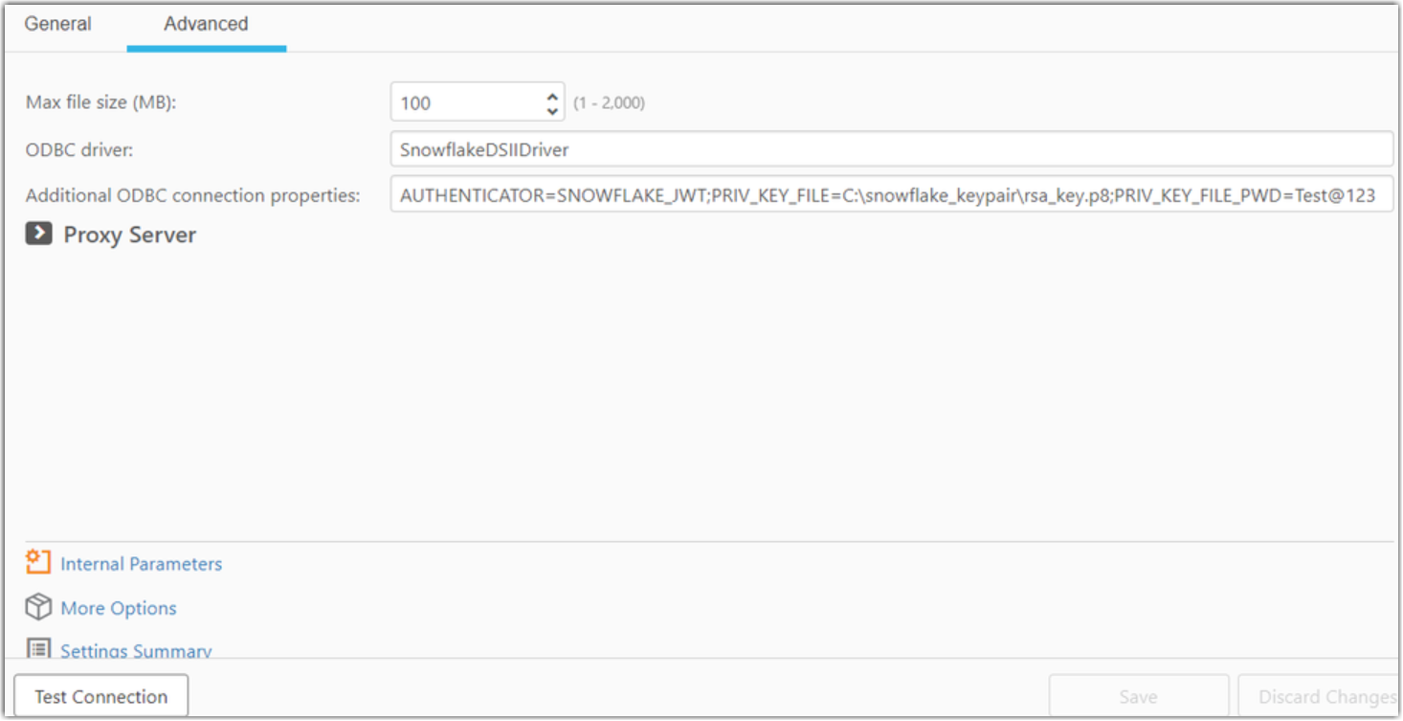Select the Additional ODBC connection properties field
Image resolution: width=1403 pixels, height=721 pixels.
pos(861,195)
